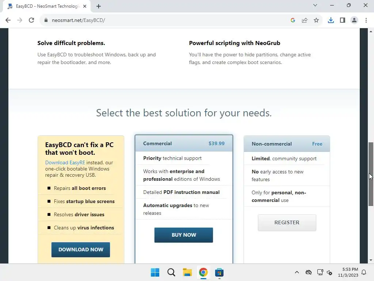Show hidden system tray icons

tap(297, 272)
